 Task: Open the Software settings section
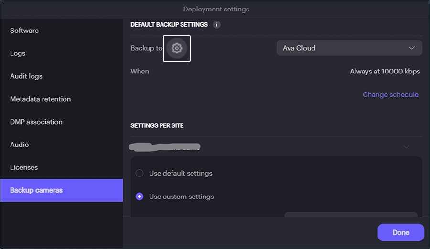[x=24, y=31]
